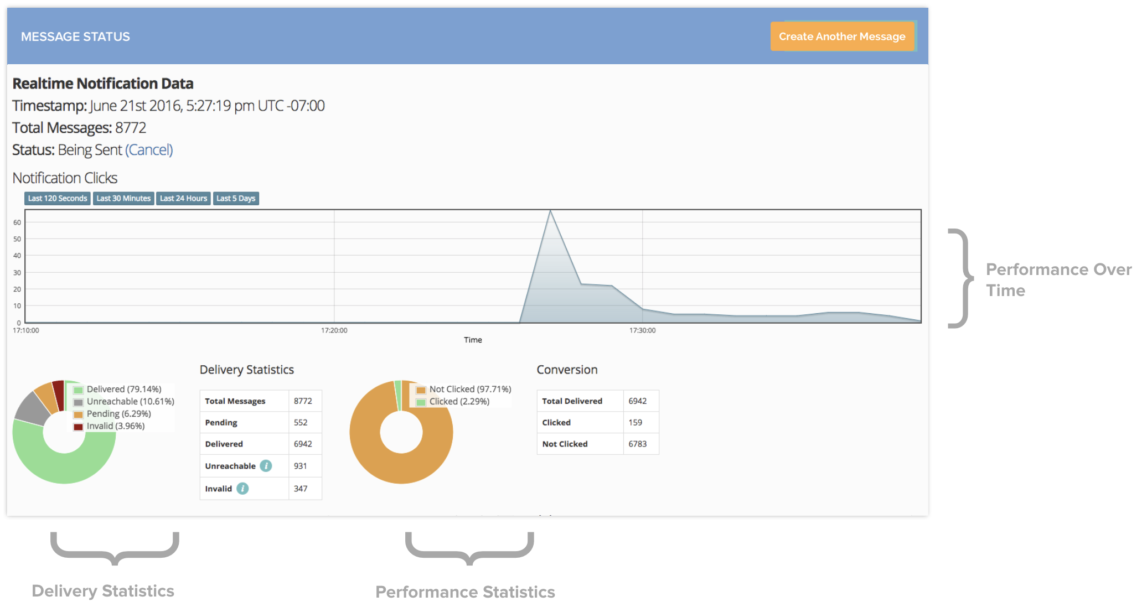Click the Unreachable info icon
1147x612 pixels.
click(x=266, y=466)
